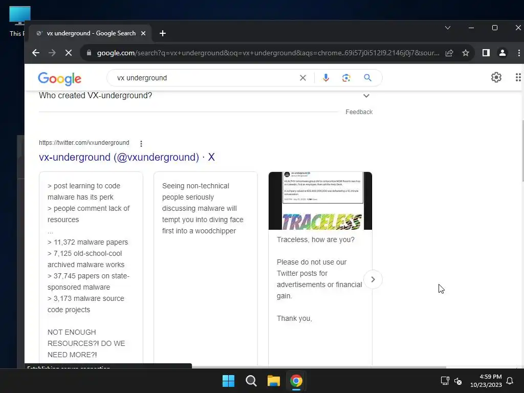Submit search with the magnifier button
This screenshot has width=524, height=393.
[x=367, y=78]
